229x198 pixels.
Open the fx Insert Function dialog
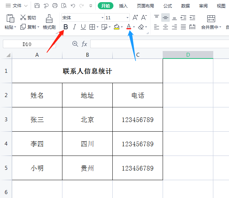tap(84, 44)
